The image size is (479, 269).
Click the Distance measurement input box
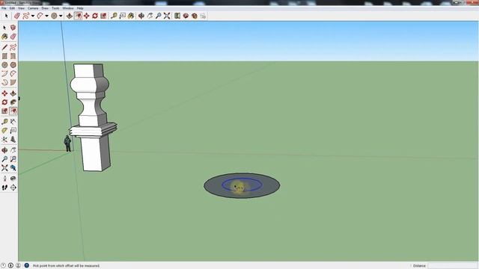coord(452,266)
